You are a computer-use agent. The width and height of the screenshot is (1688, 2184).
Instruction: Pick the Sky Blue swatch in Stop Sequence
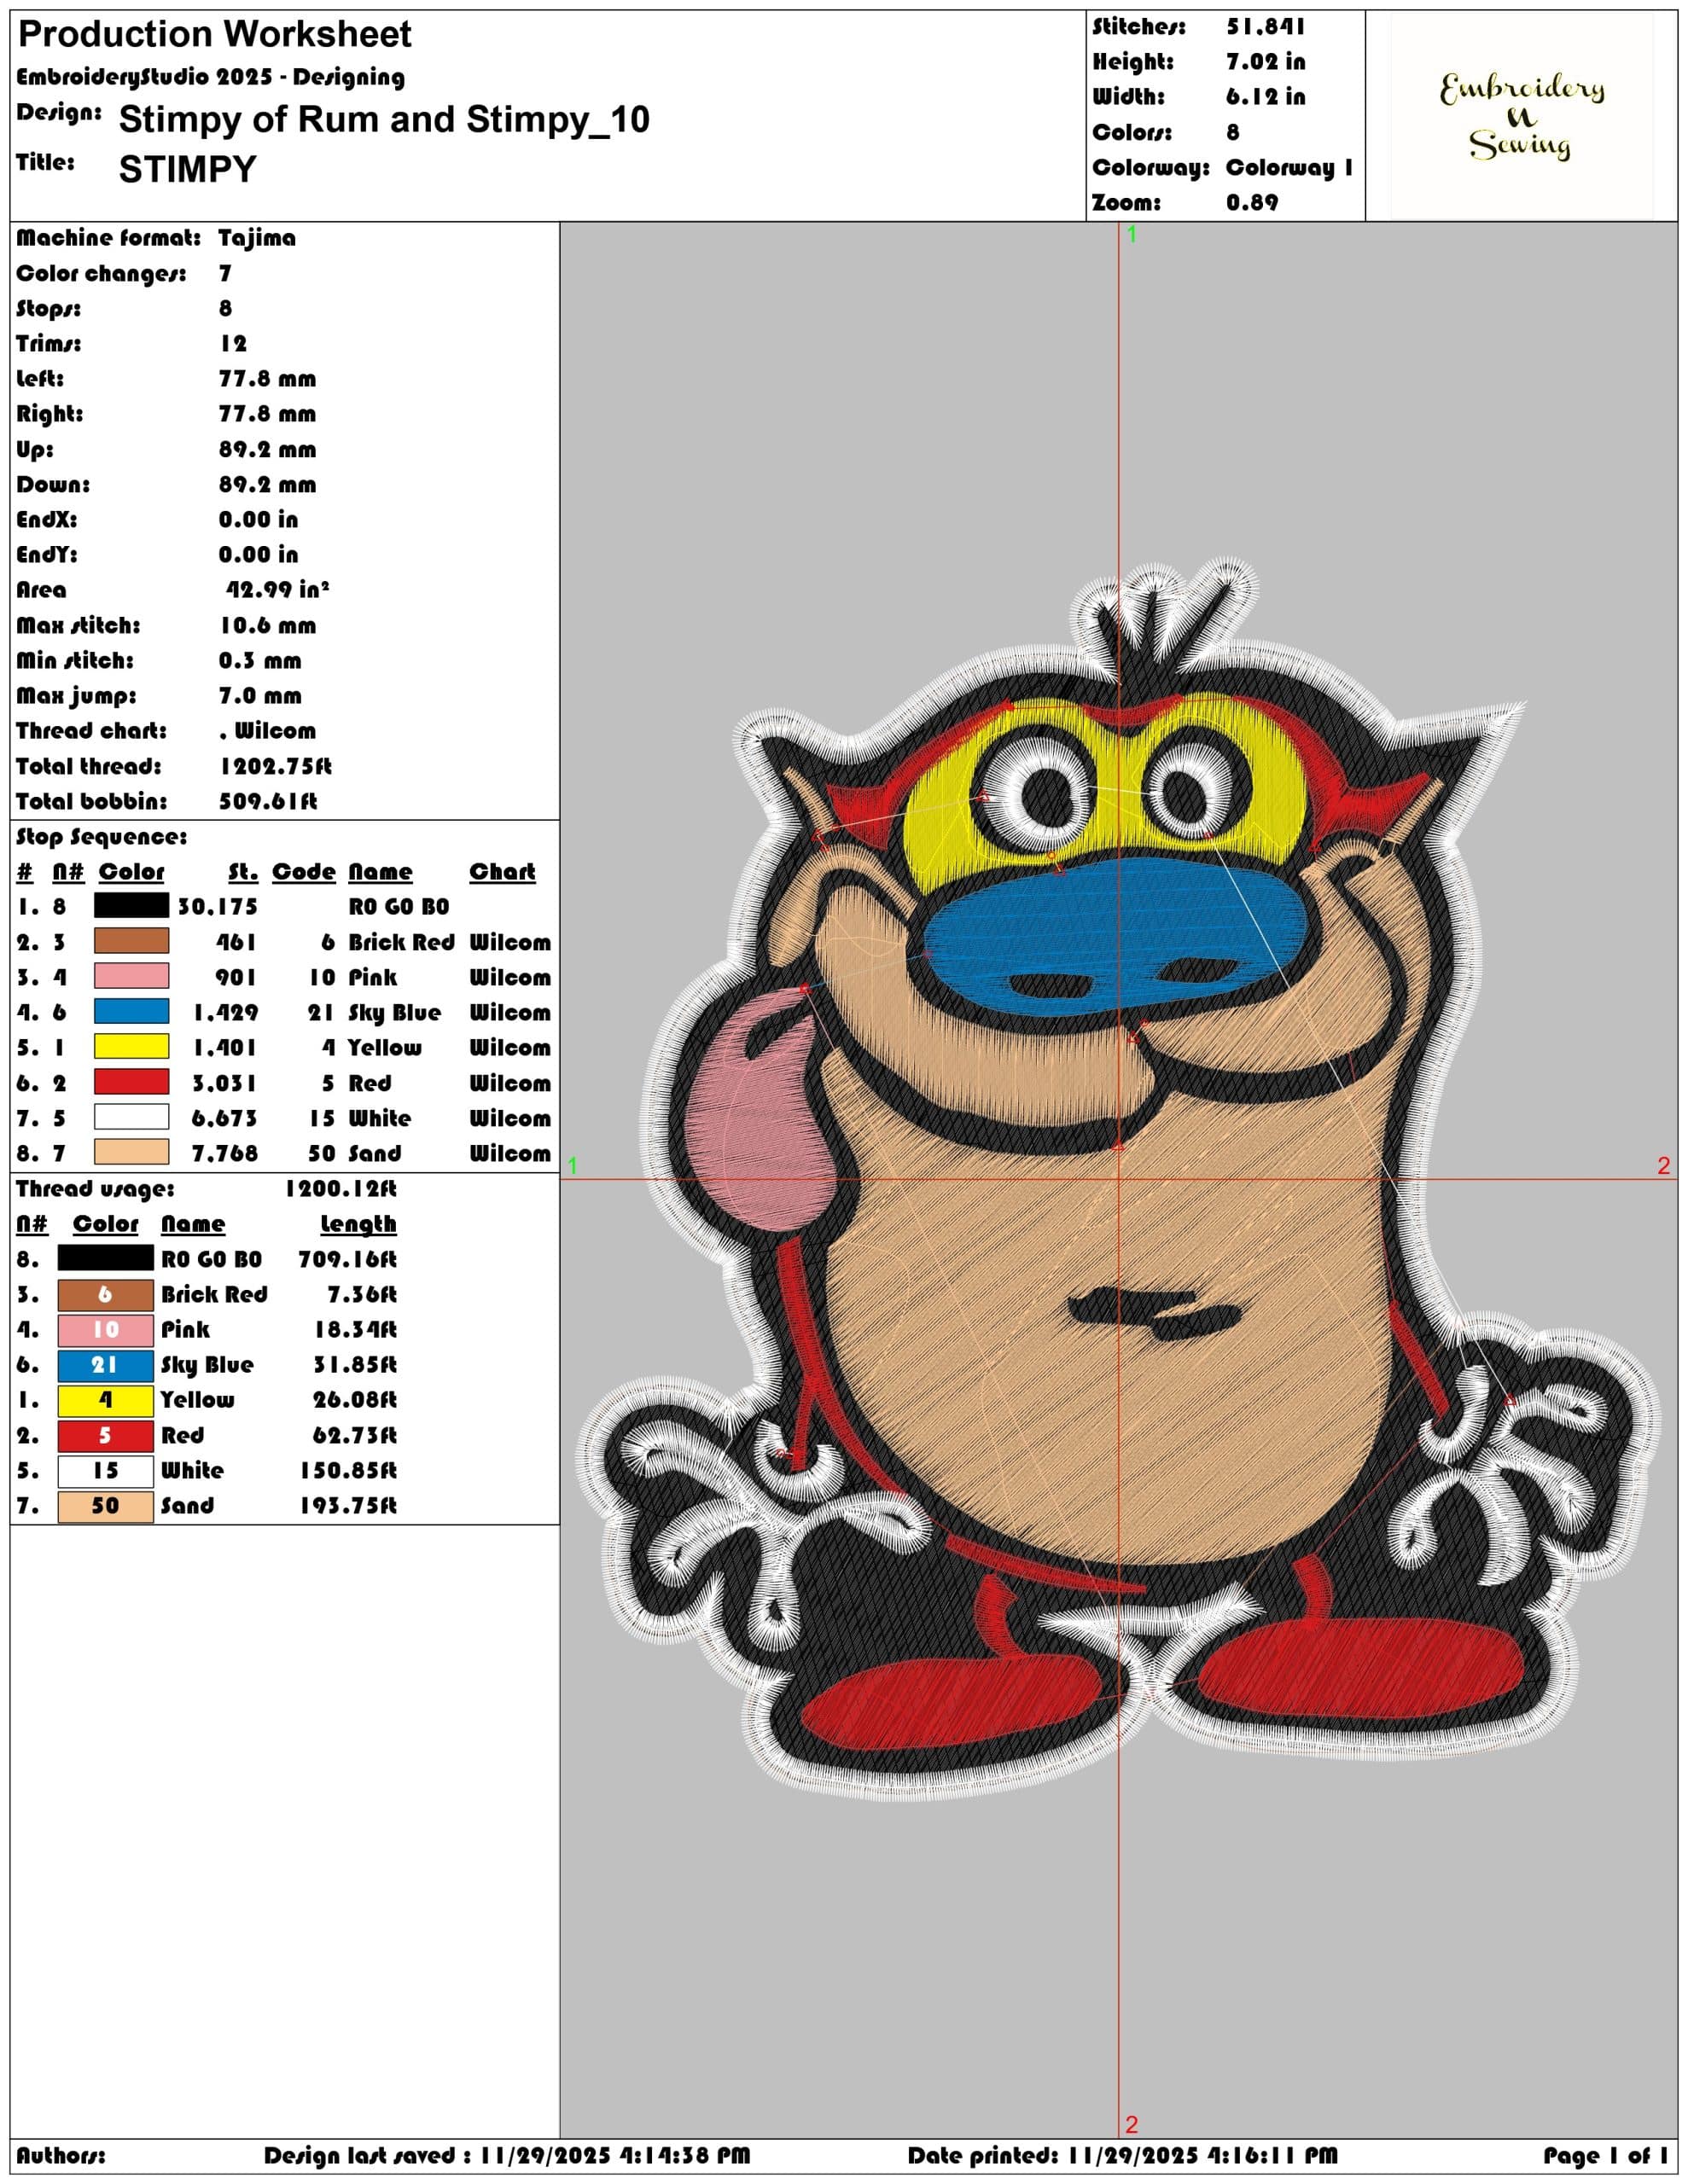[x=131, y=1011]
